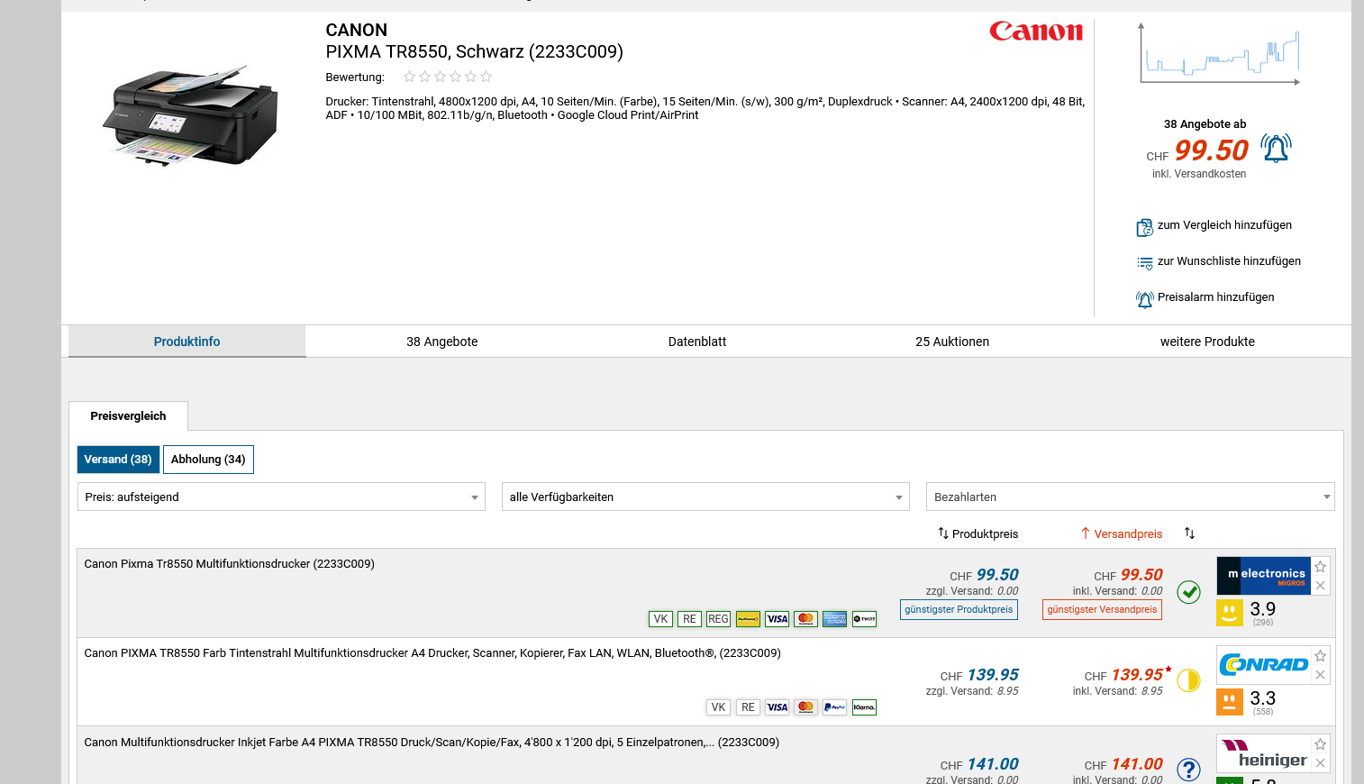Click the price history chart
Image resolution: width=1364 pixels, height=784 pixels.
click(x=1220, y=56)
